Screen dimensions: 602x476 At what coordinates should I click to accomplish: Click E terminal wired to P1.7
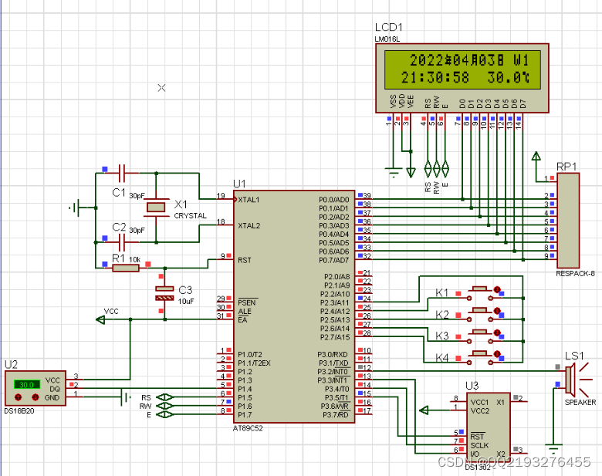[165, 414]
